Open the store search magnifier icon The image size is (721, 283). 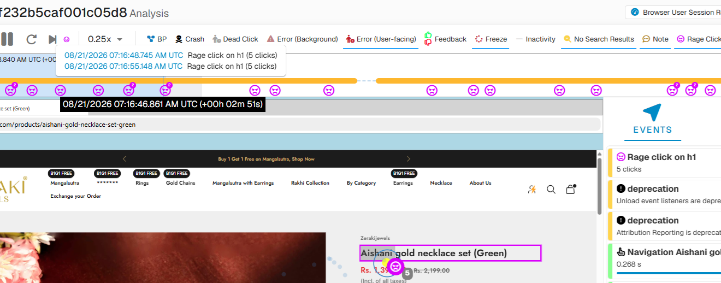(x=551, y=190)
